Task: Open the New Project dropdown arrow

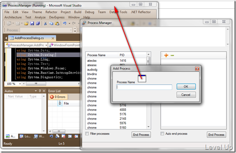Action: click(13, 23)
